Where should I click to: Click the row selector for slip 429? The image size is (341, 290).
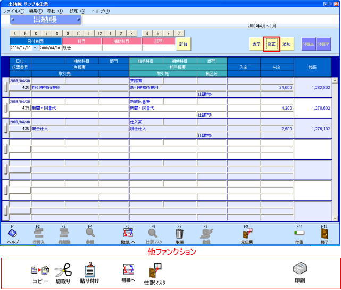[6, 108]
